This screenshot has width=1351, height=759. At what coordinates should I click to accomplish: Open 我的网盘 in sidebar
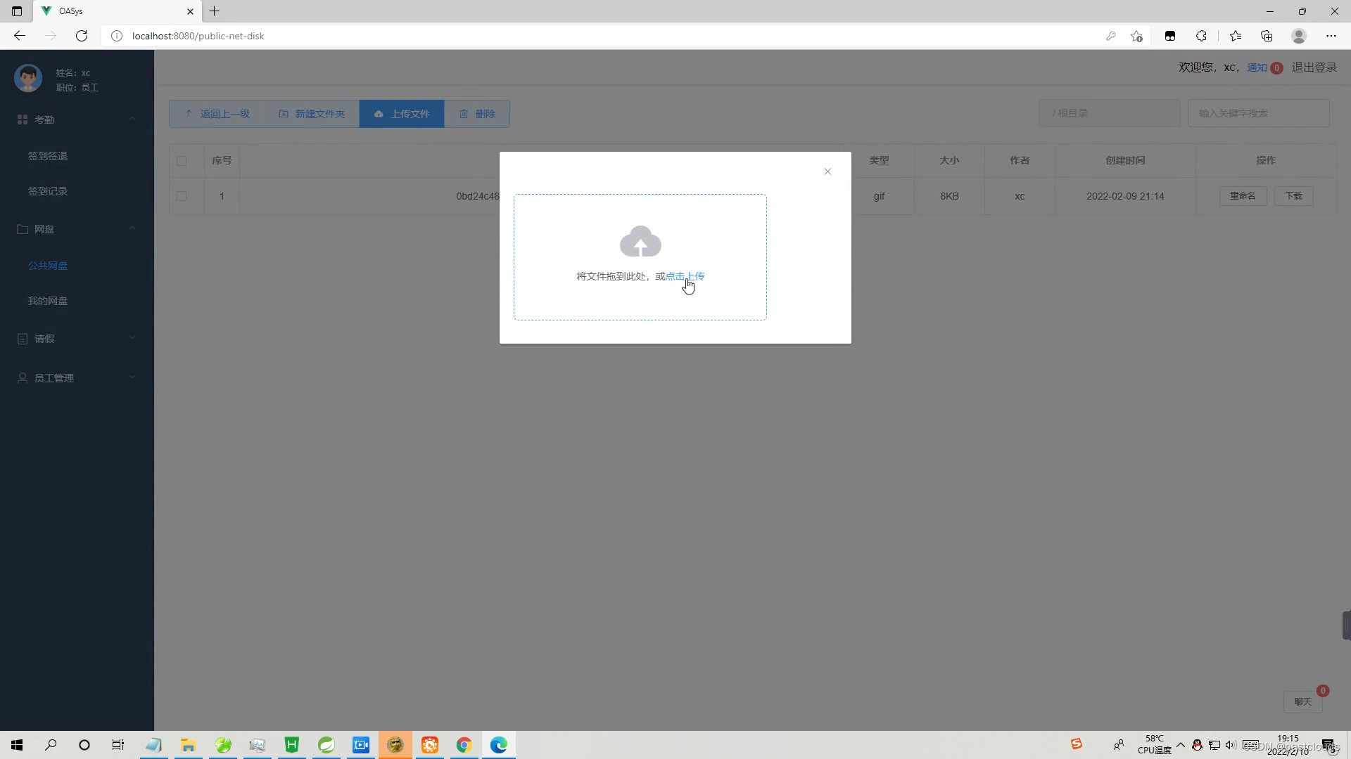pos(48,301)
